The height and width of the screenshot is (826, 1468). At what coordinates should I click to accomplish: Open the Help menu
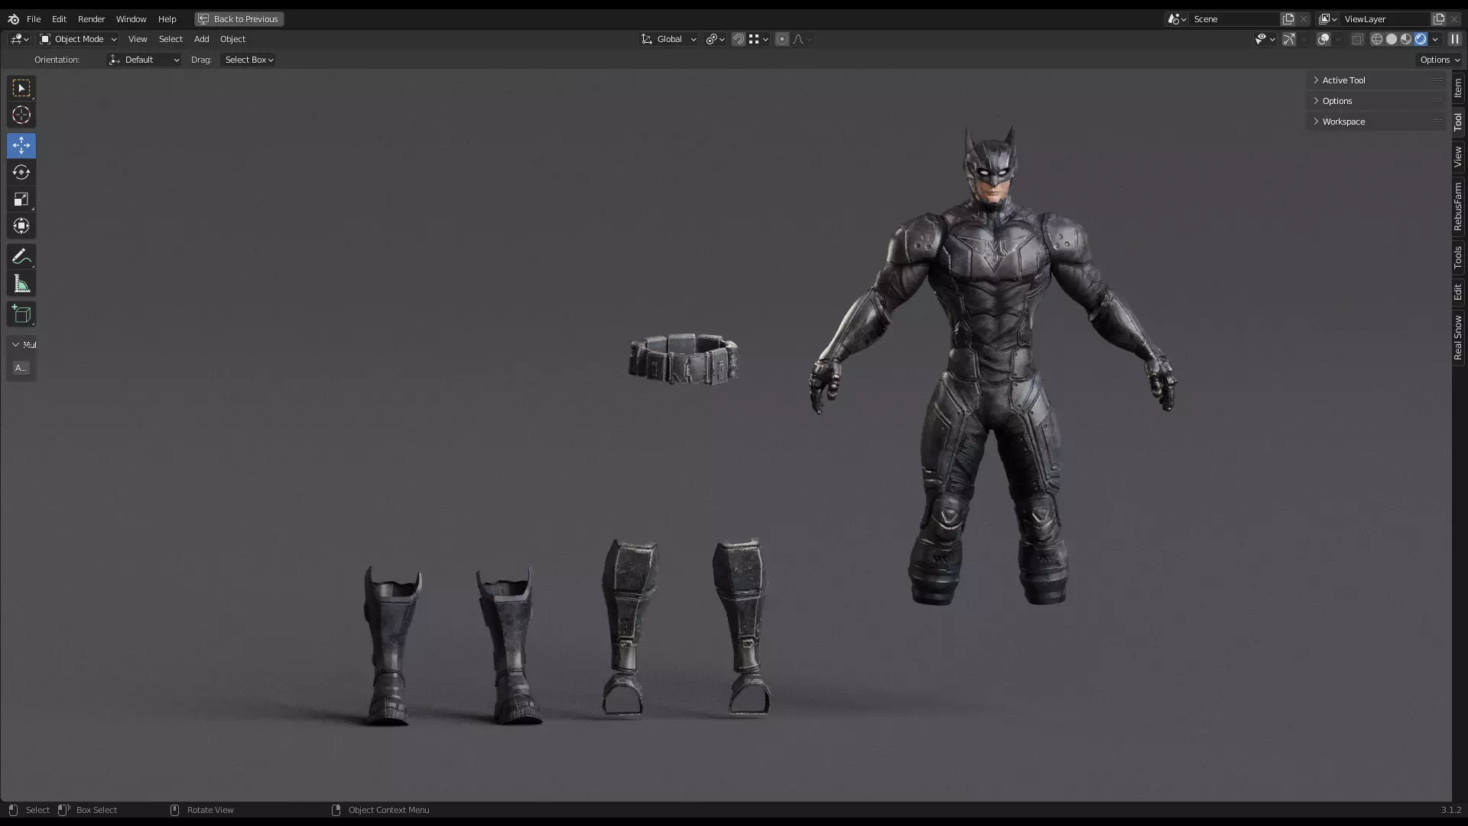[x=167, y=19]
